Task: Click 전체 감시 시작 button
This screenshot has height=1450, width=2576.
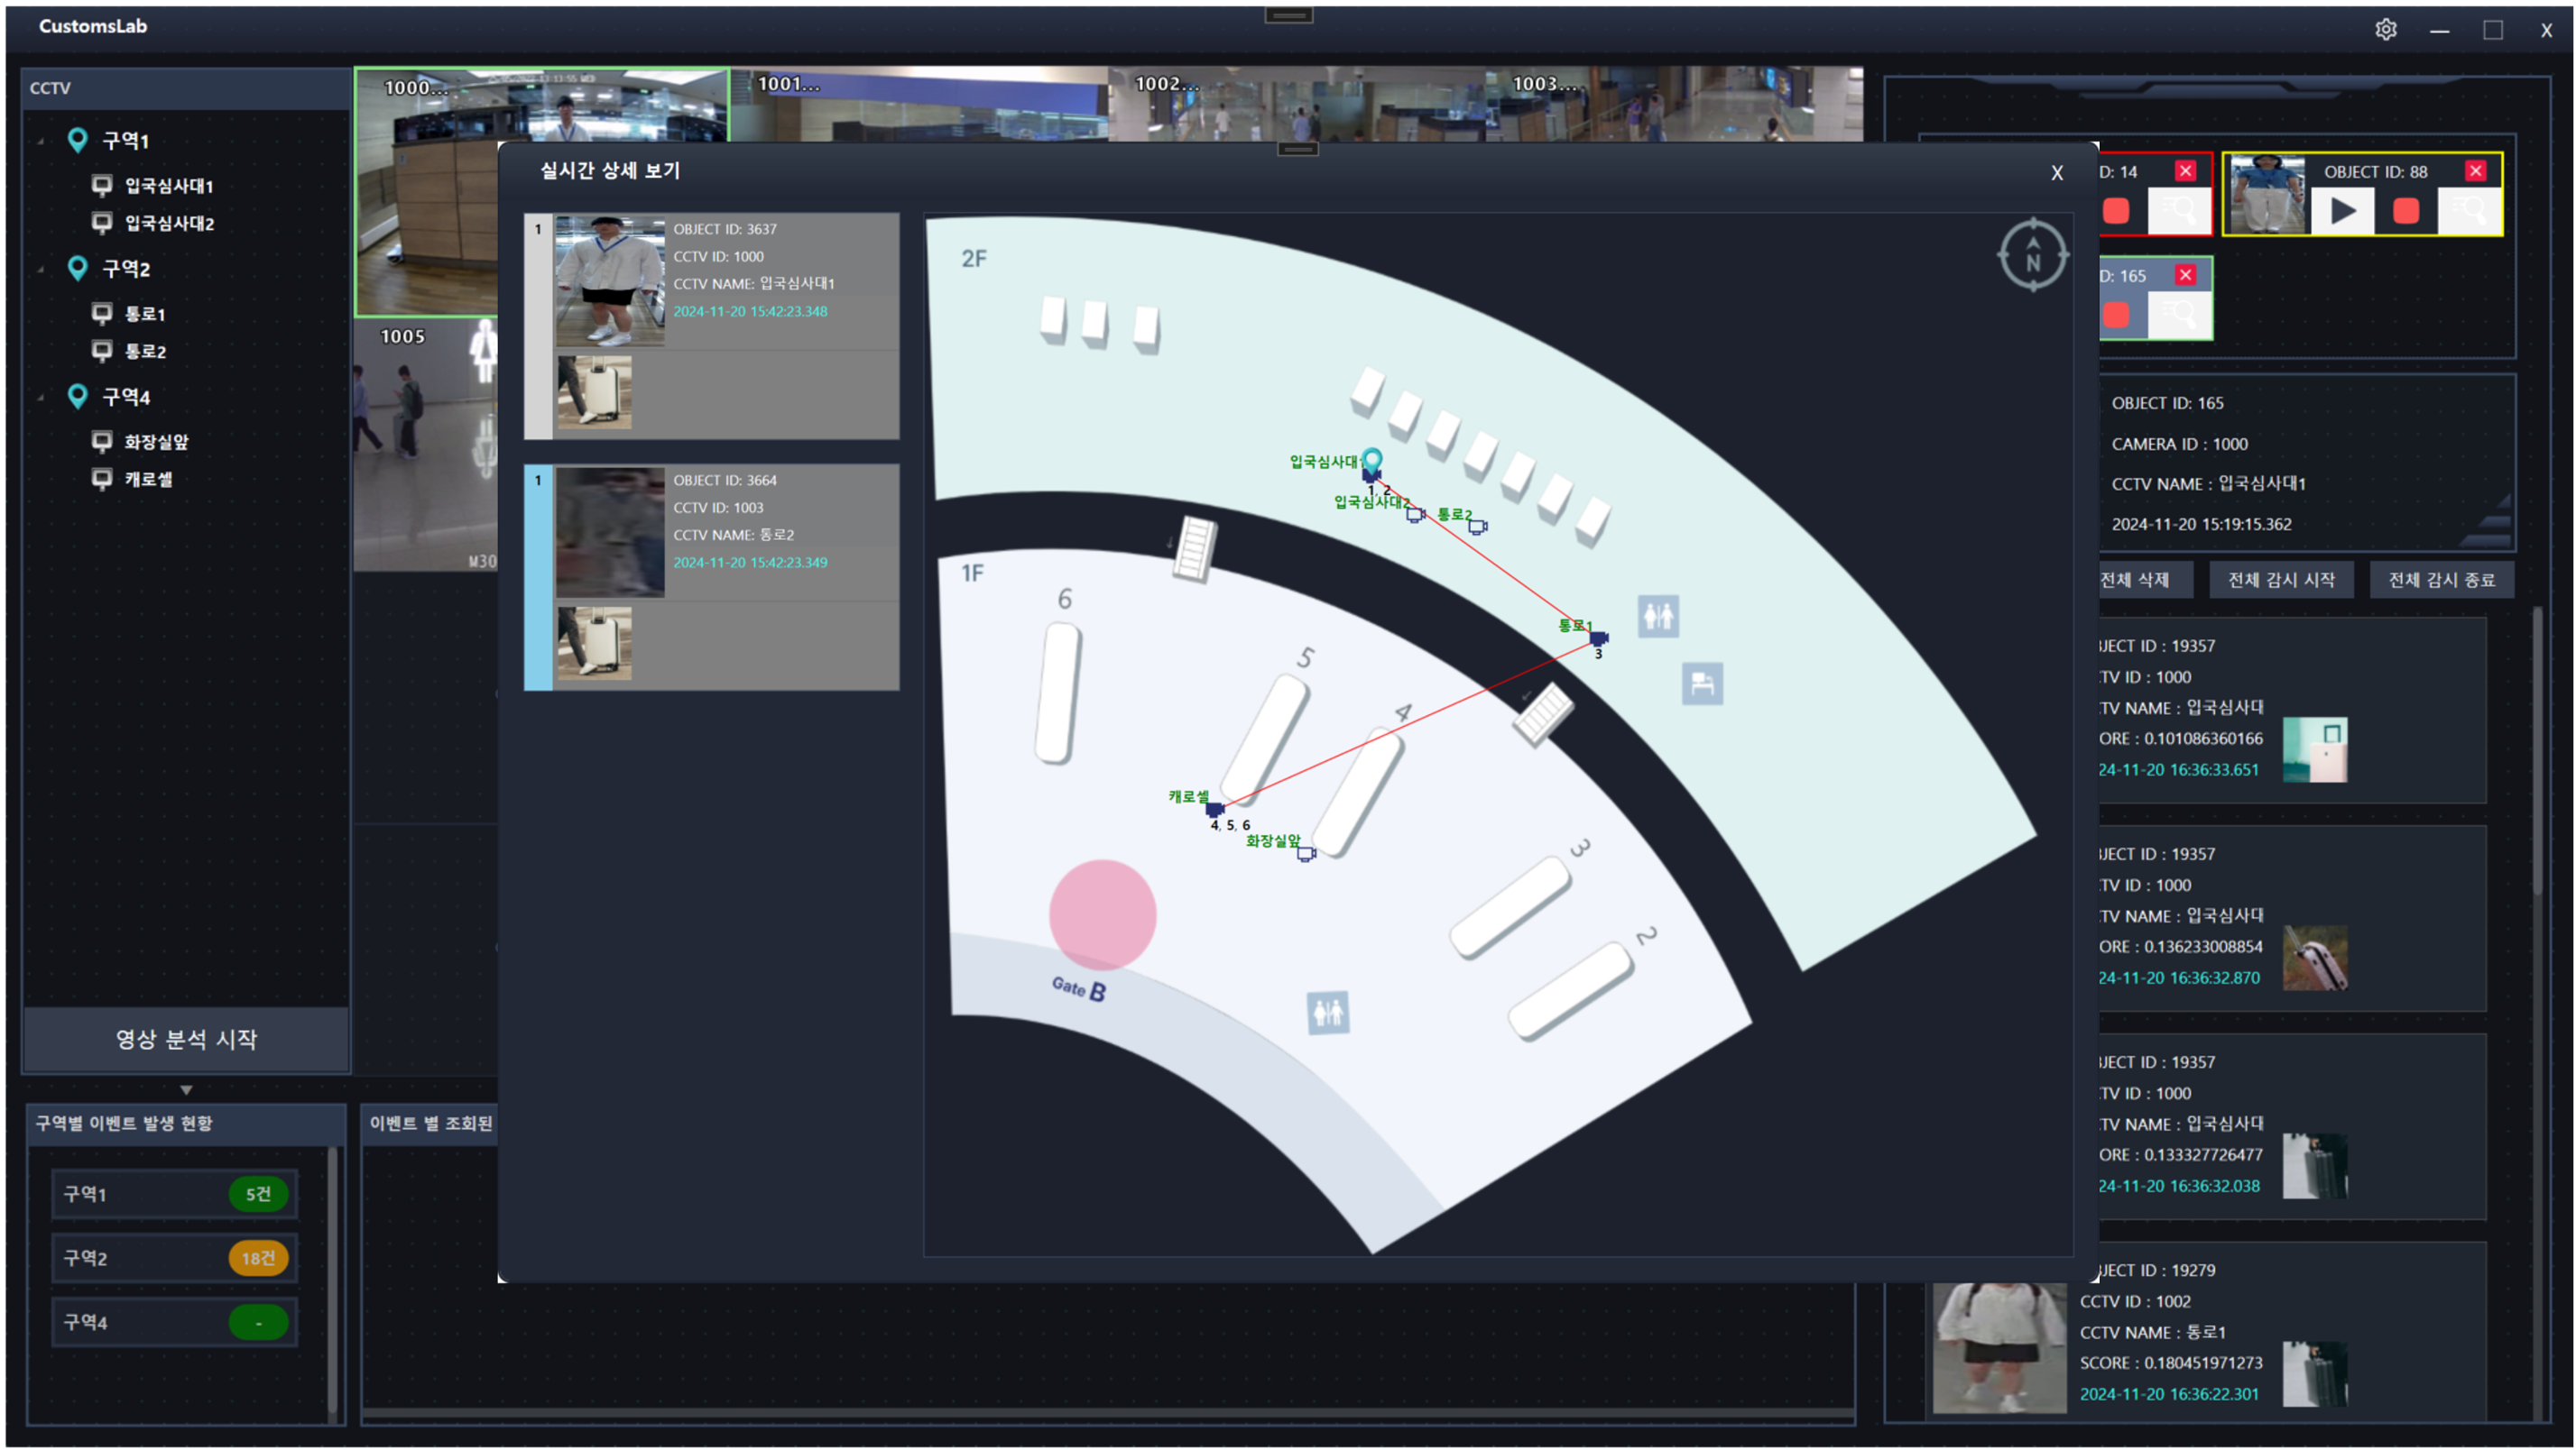Action: [2281, 580]
